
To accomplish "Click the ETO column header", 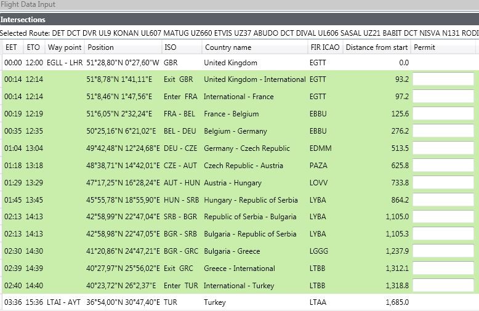I will pyautogui.click(x=33, y=47).
